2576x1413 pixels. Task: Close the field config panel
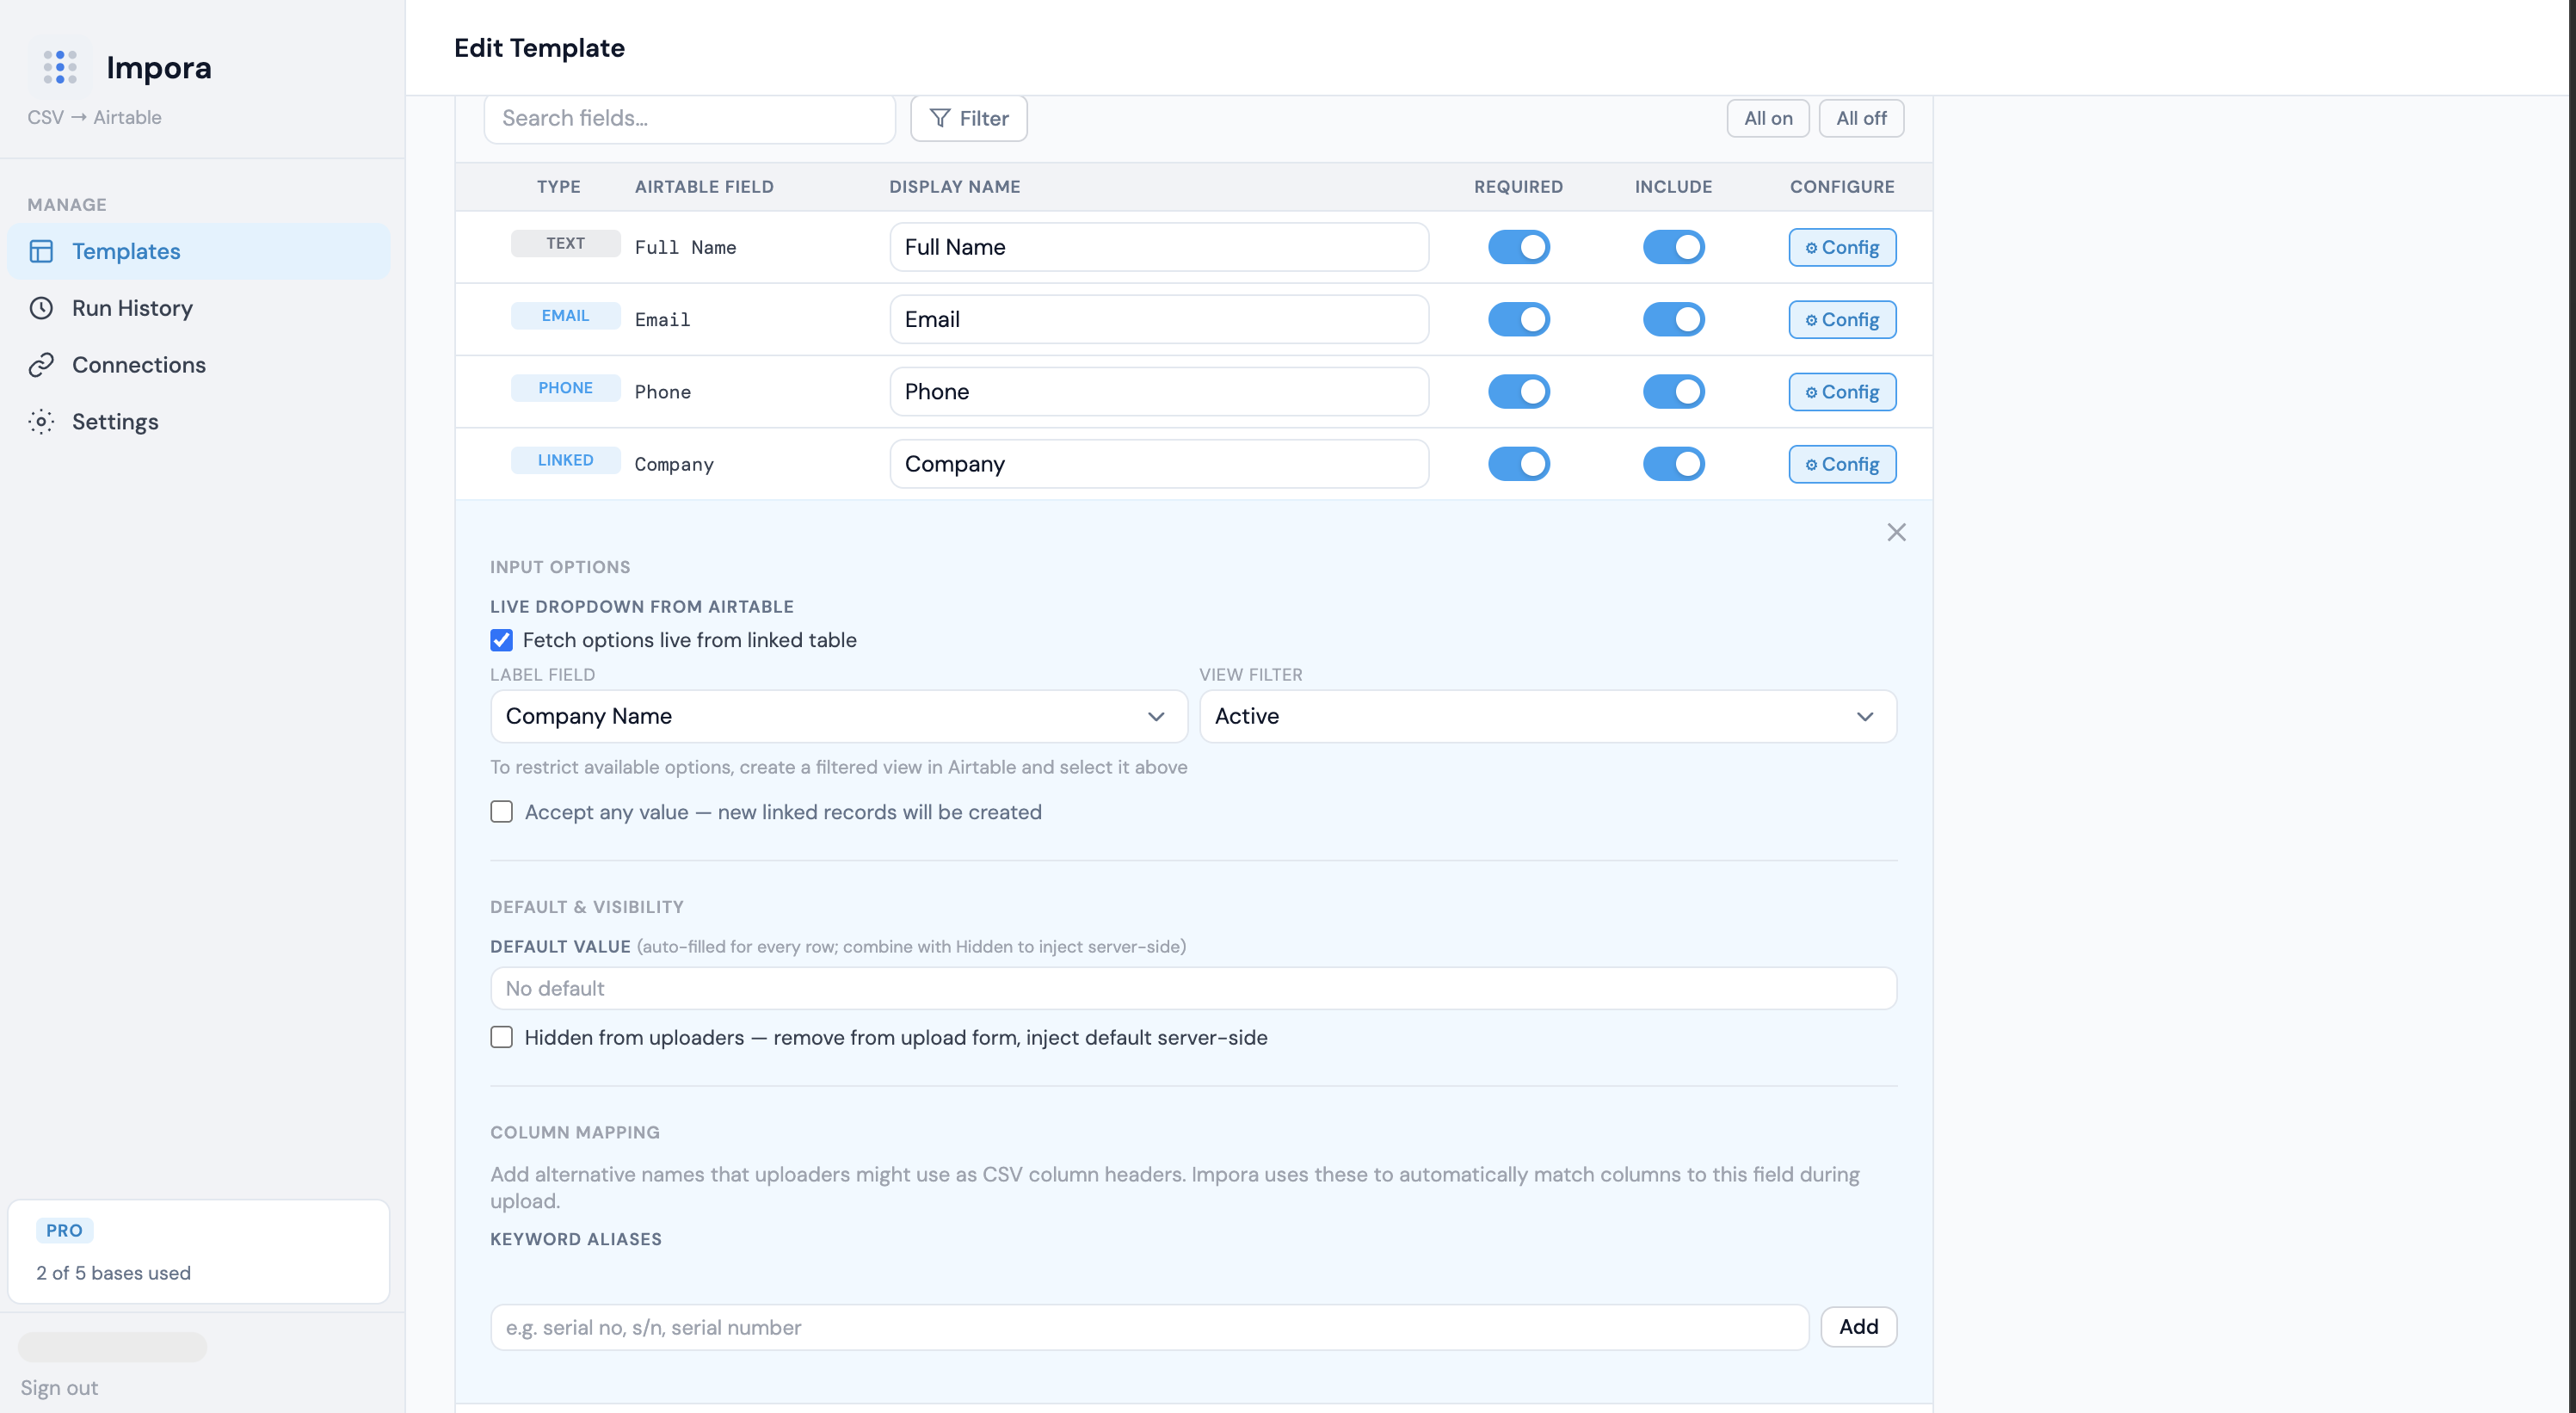pos(1896,532)
